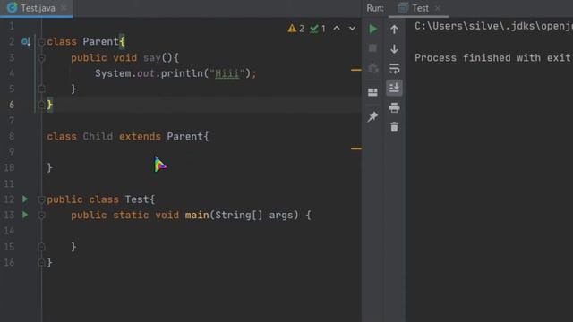The height and width of the screenshot is (322, 573).
Task: Click main method name on line 13
Action: tap(197, 215)
